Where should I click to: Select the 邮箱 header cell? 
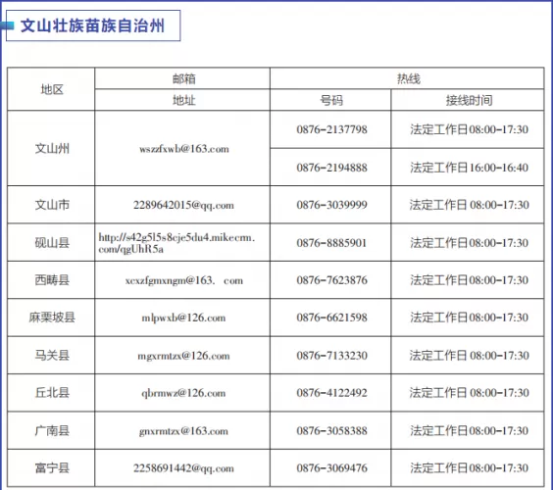[x=183, y=78]
